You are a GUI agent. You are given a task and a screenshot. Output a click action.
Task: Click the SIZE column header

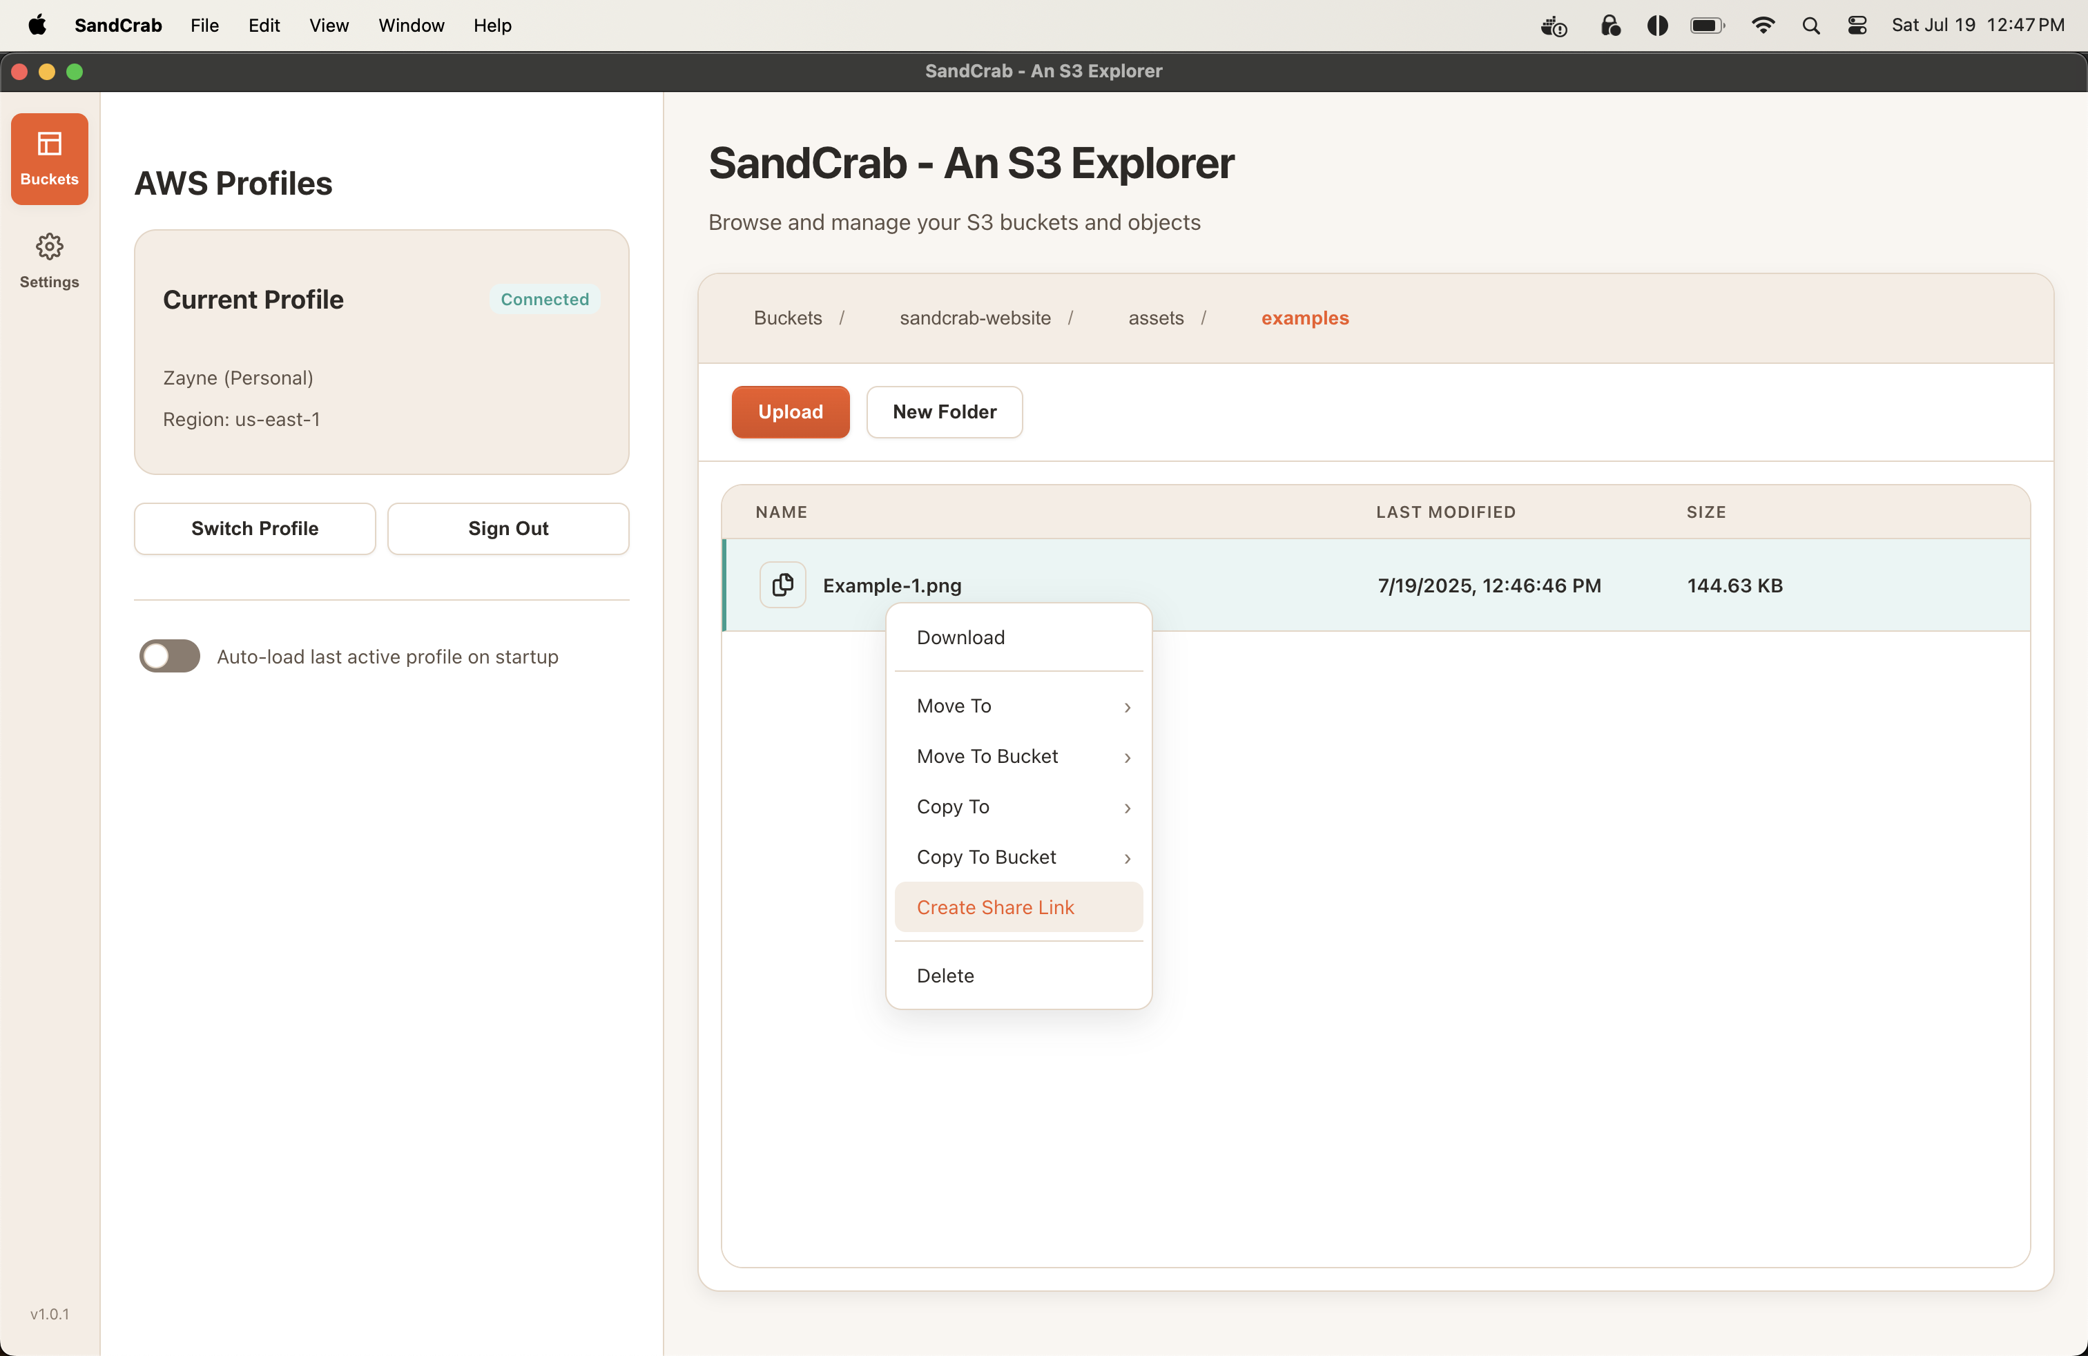click(1705, 512)
